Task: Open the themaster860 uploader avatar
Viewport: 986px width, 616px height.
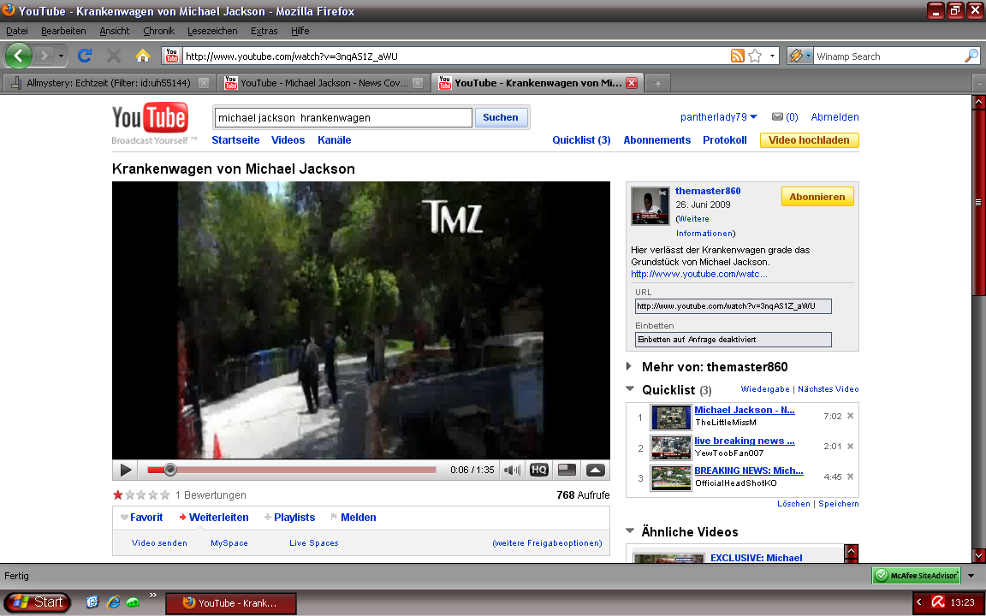Action: coord(650,205)
